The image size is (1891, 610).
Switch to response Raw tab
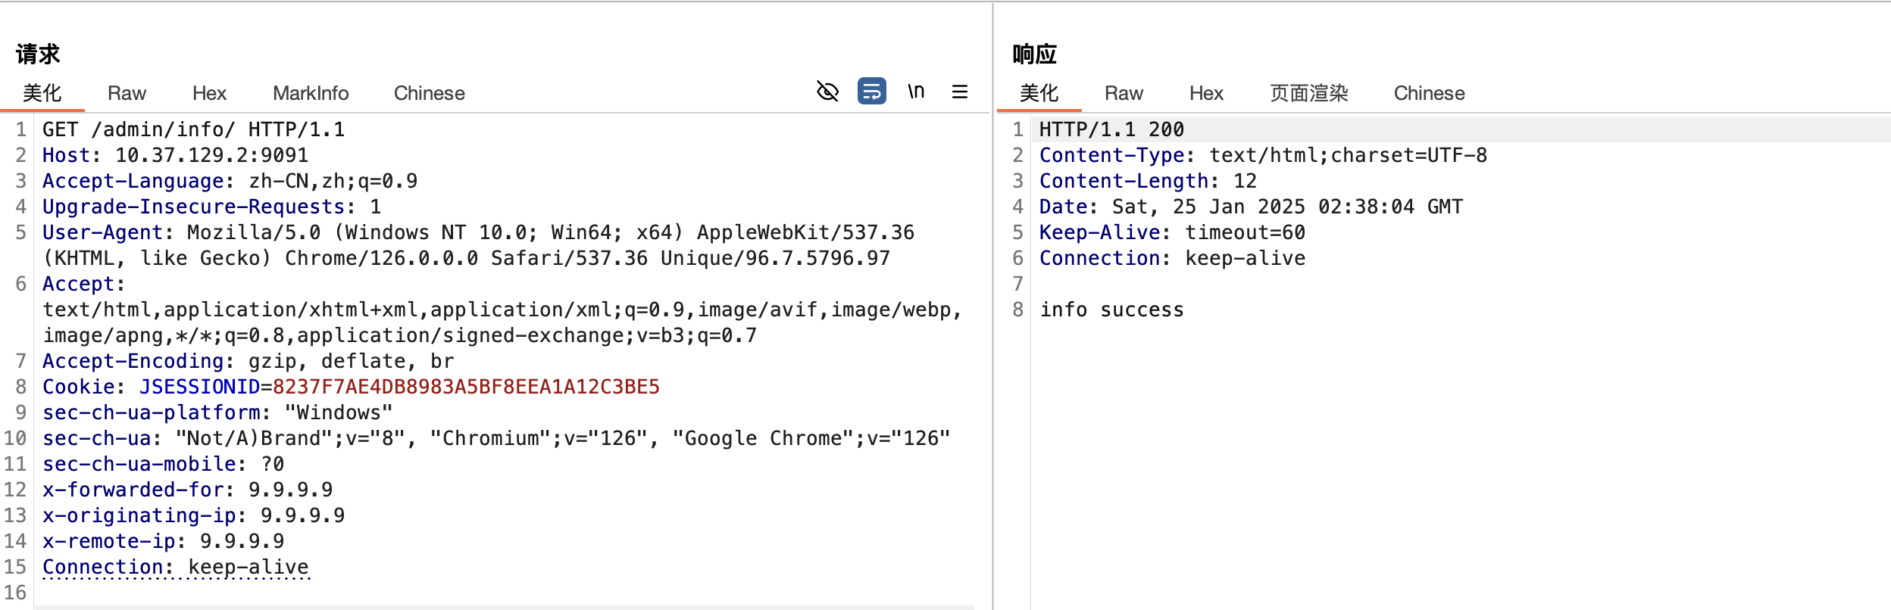[1124, 93]
